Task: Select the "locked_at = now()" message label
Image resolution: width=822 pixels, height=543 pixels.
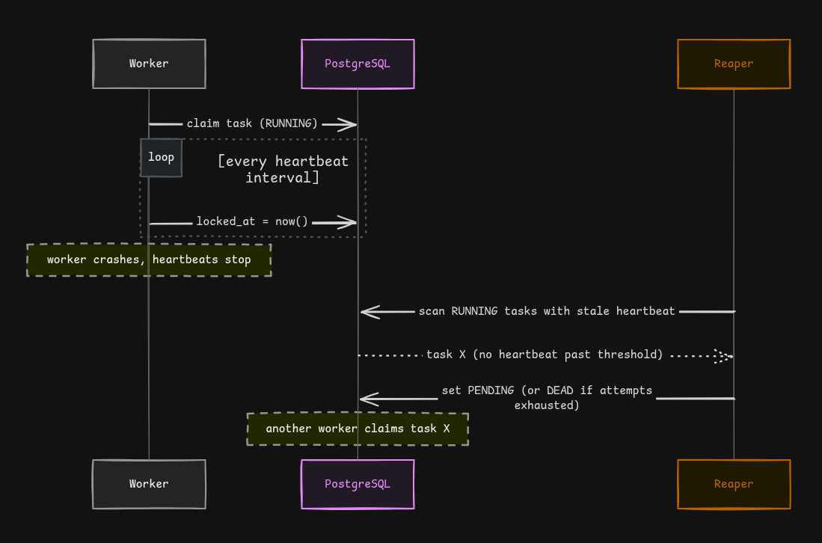Action: [252, 221]
